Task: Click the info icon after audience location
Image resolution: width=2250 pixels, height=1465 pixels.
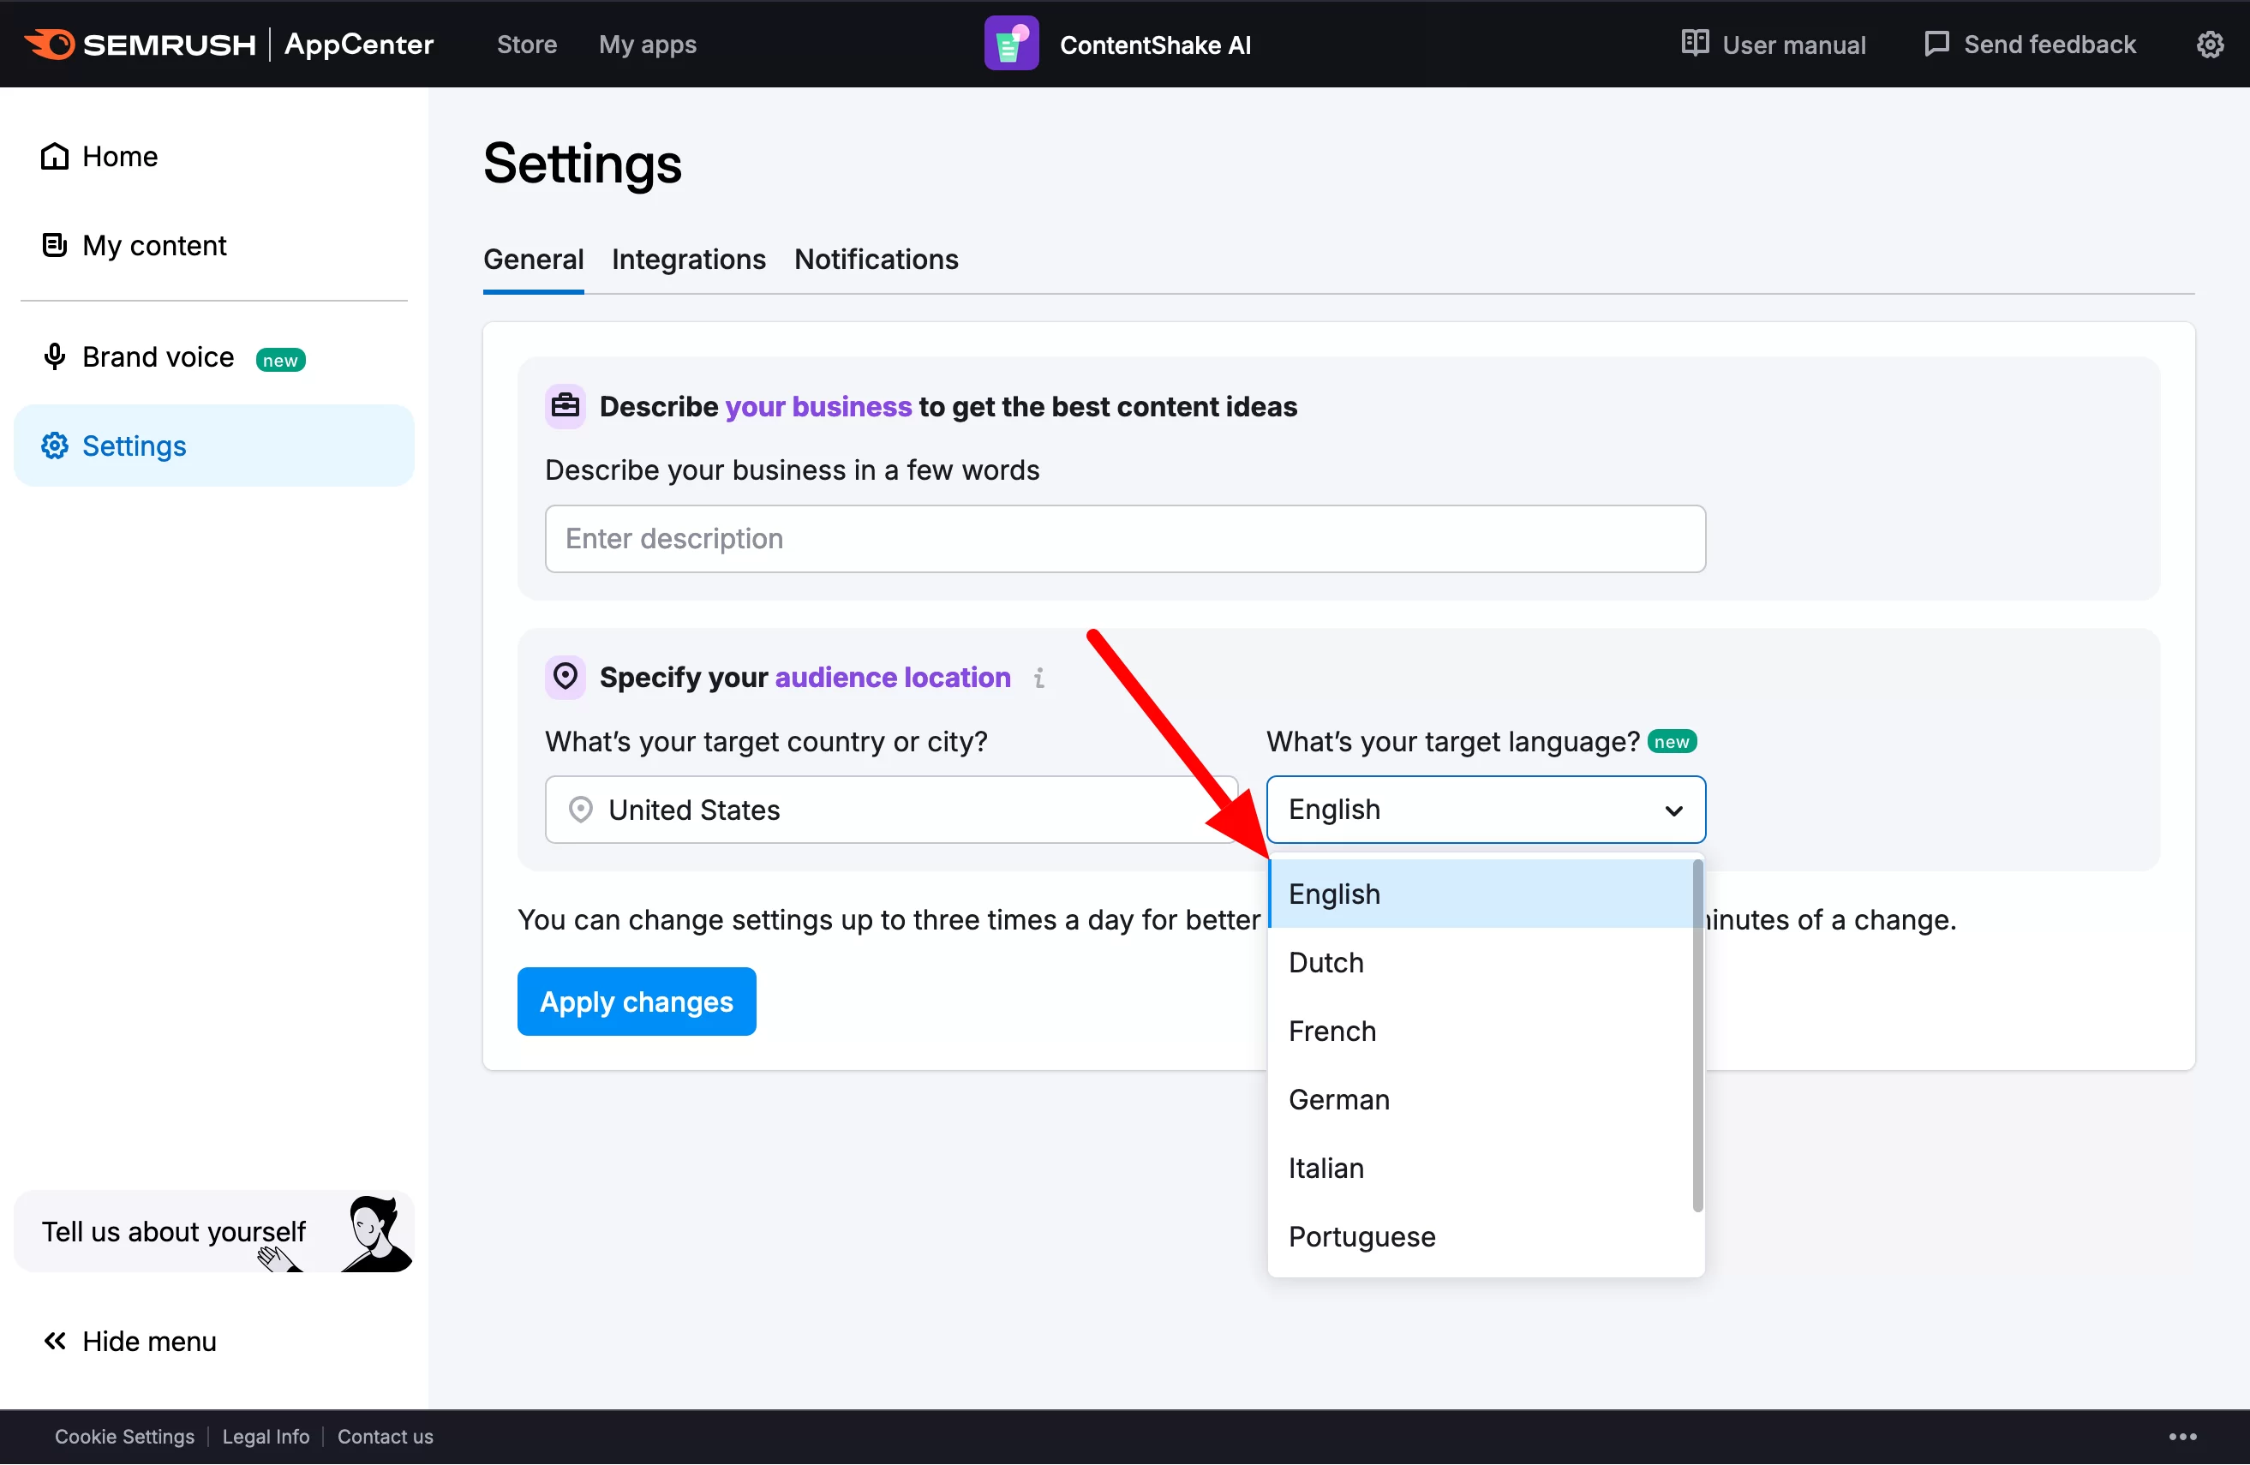Action: tap(1039, 678)
